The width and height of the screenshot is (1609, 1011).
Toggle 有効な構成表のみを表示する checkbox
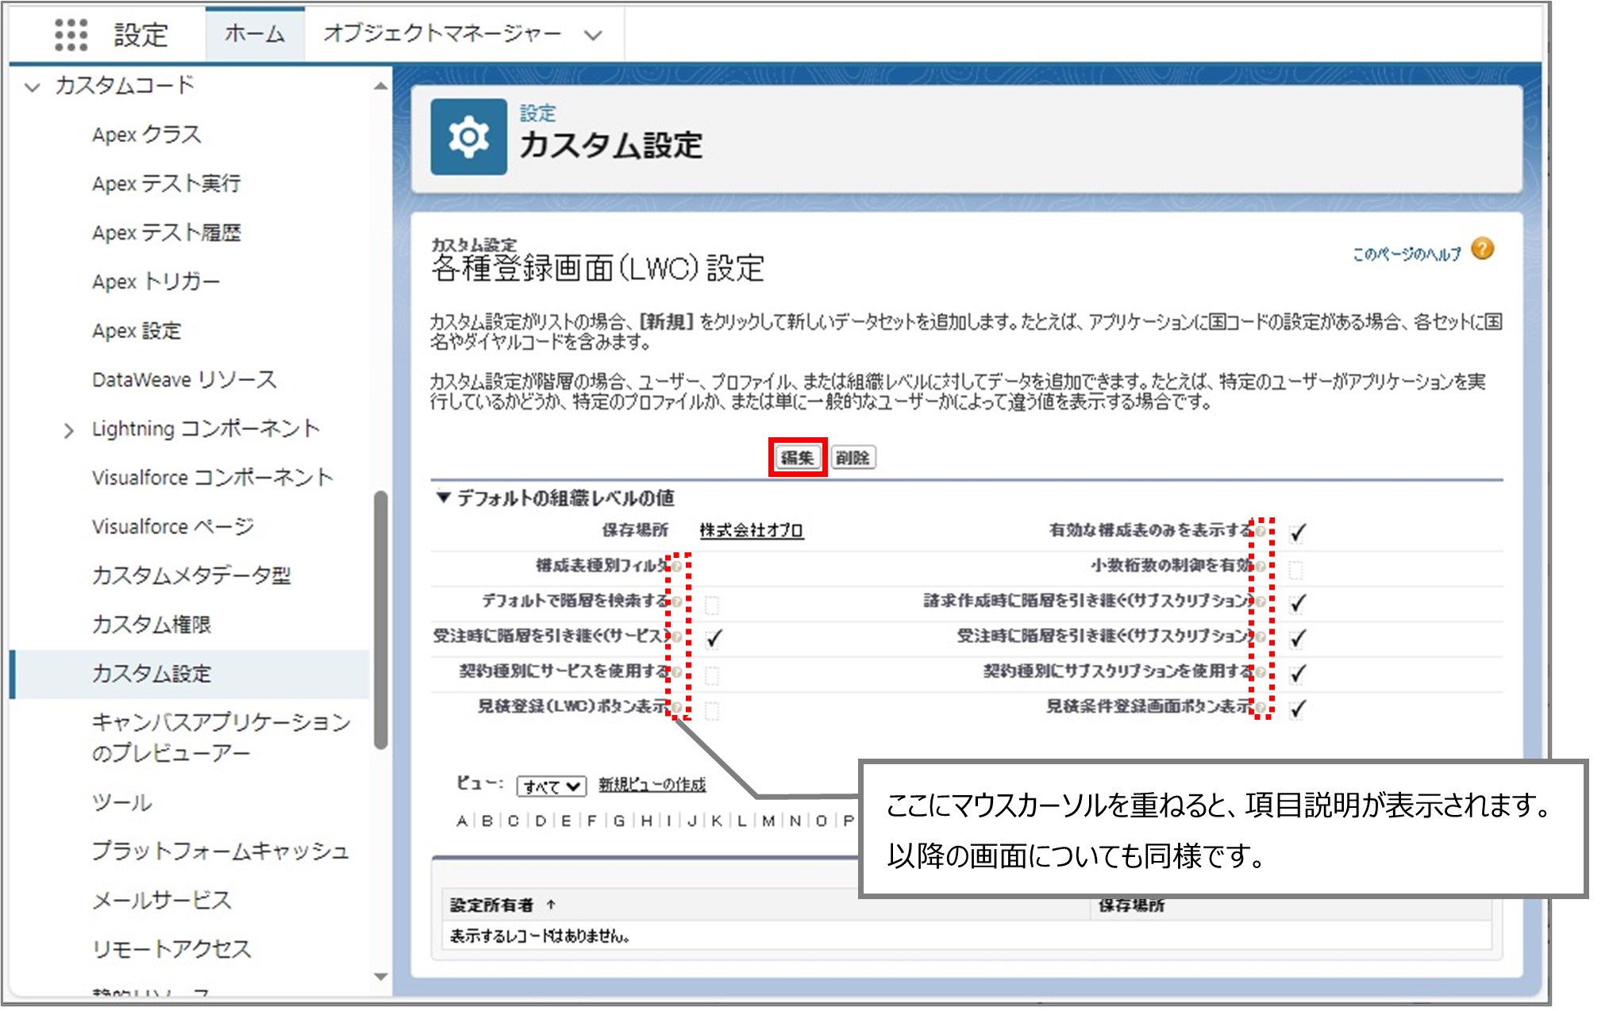click(x=1297, y=532)
